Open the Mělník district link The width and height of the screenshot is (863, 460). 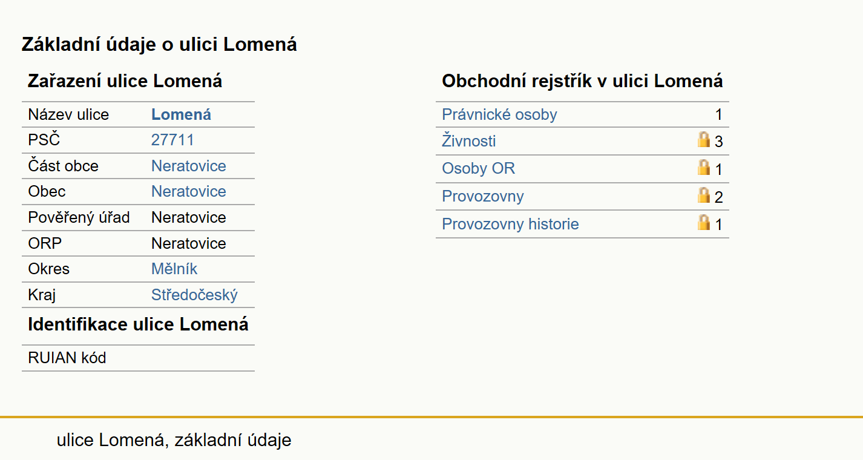point(174,269)
